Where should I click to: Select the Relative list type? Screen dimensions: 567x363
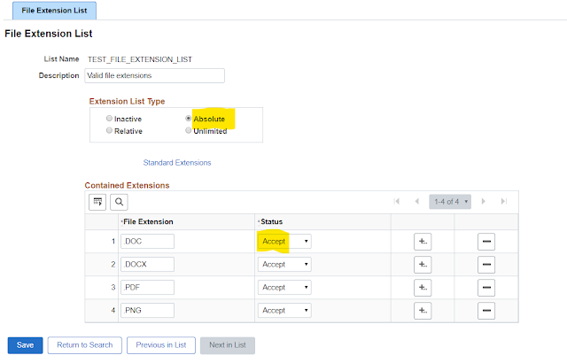pos(109,130)
